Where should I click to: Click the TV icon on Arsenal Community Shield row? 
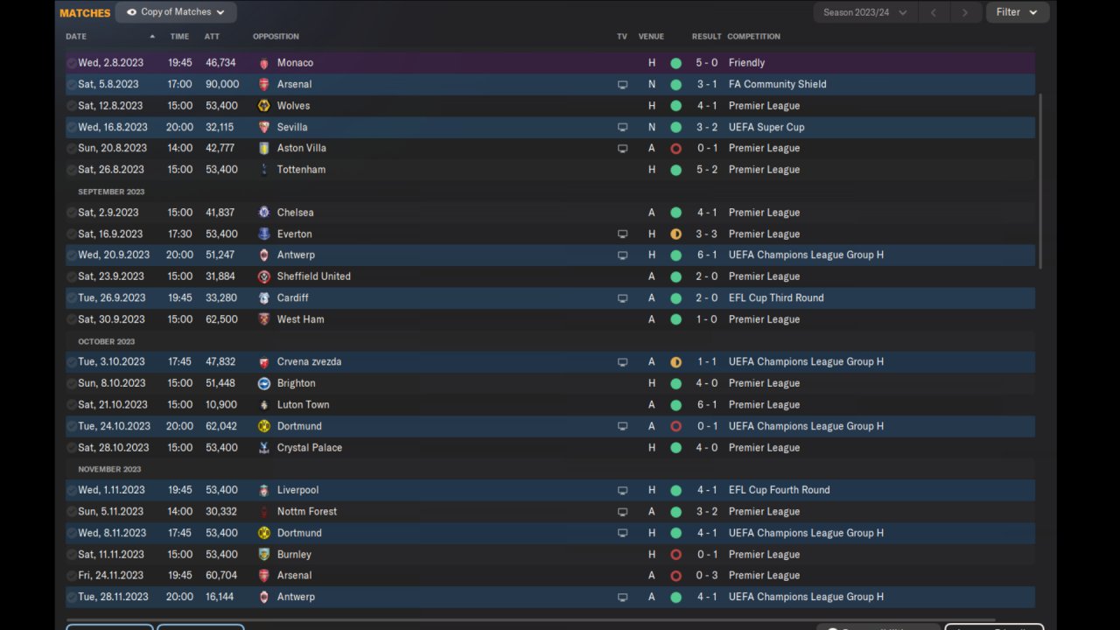tap(622, 85)
